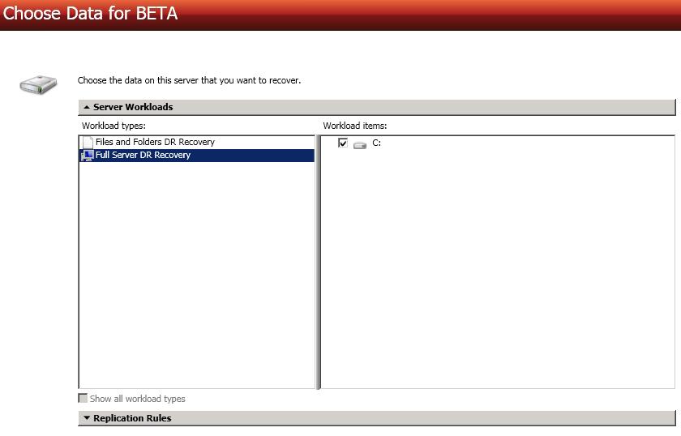Click the Workload types label
The height and width of the screenshot is (436, 681).
[x=113, y=126]
